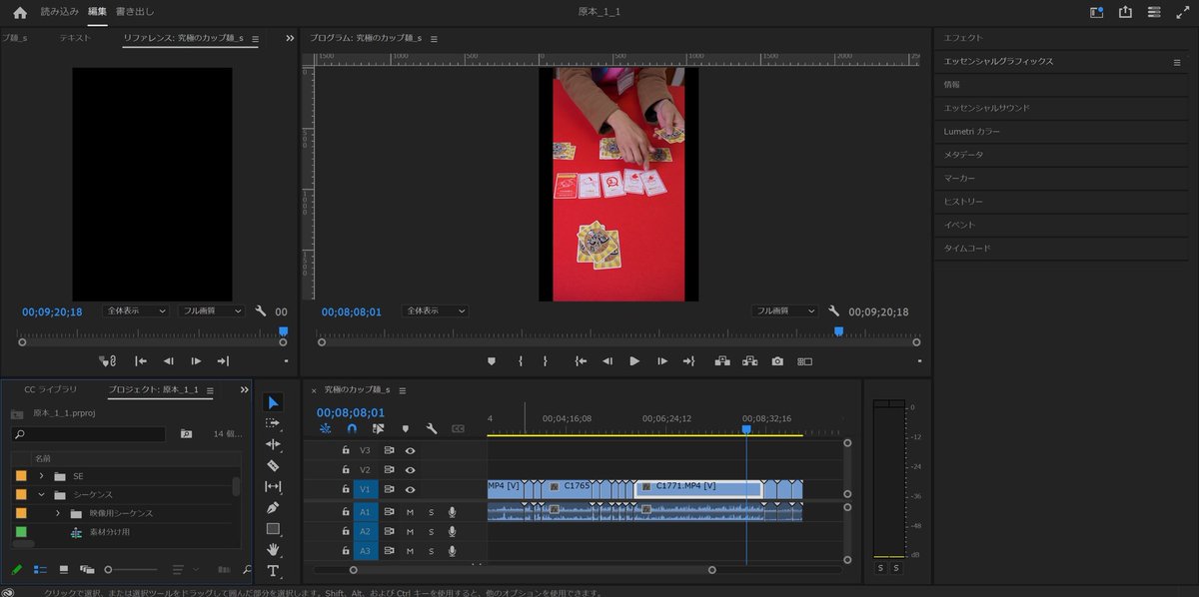Click Mark In bracket in Program monitor
This screenshot has width=1199, height=597.
click(521, 361)
